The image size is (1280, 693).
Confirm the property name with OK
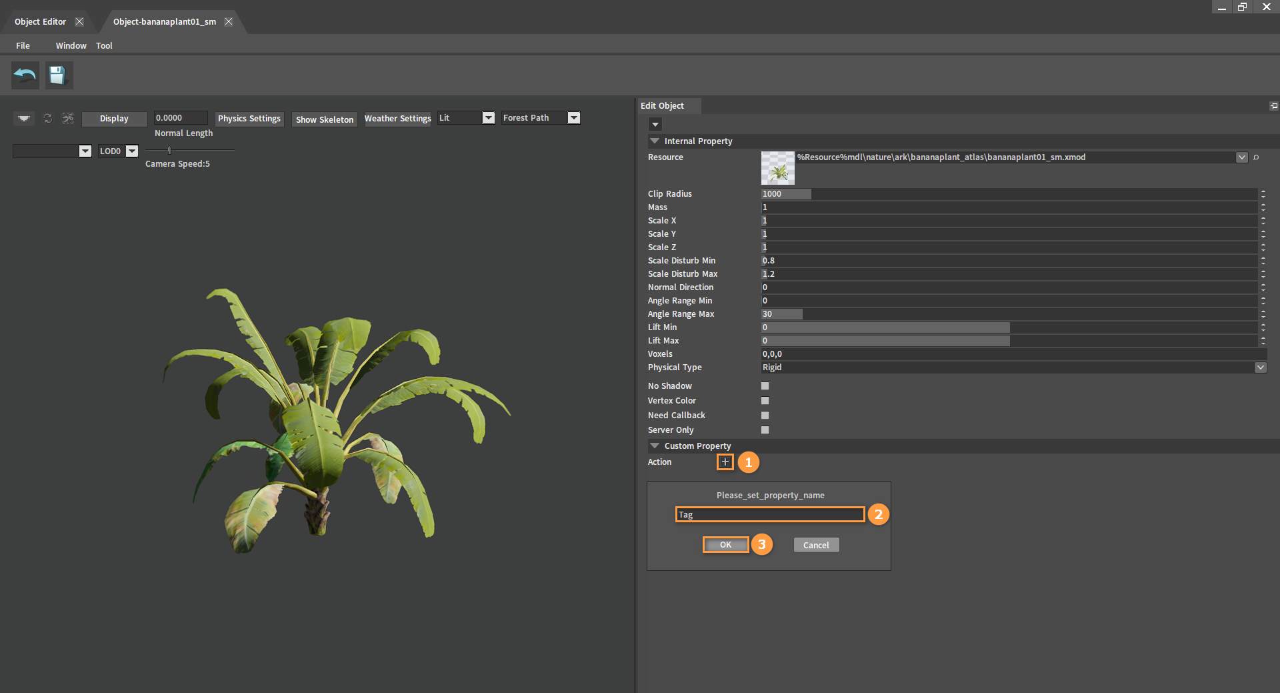click(x=725, y=545)
